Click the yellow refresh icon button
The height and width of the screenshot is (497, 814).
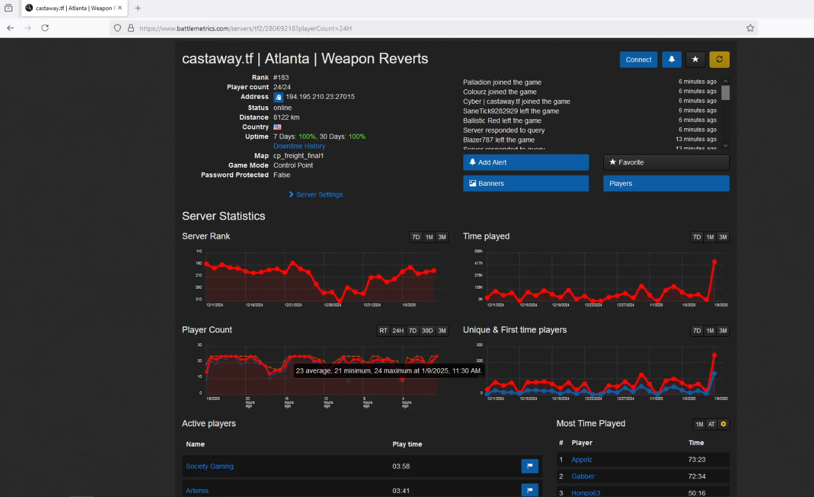pyautogui.click(x=719, y=59)
